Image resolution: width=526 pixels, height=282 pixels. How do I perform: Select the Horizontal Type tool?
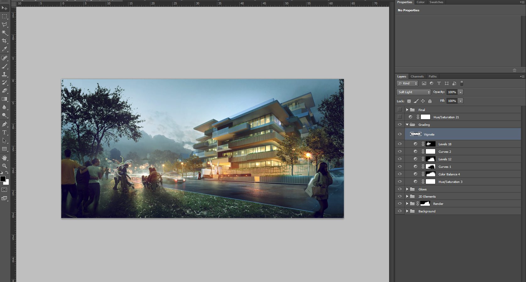[4, 132]
